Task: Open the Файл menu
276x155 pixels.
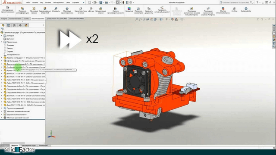Action: point(28,3)
